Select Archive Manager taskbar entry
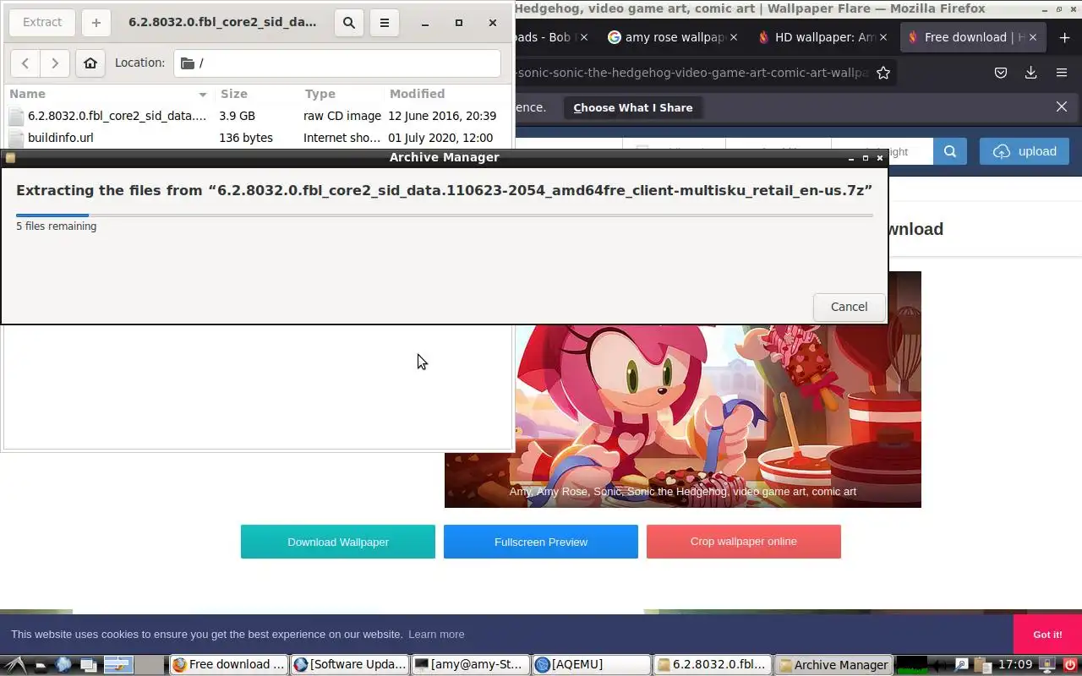The image size is (1082, 676). click(834, 665)
